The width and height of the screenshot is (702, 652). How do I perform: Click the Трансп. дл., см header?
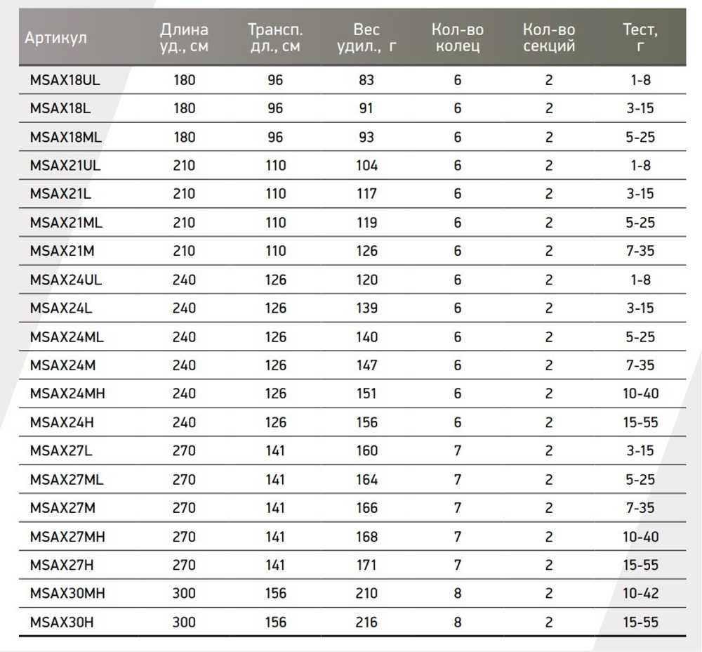[275, 38]
